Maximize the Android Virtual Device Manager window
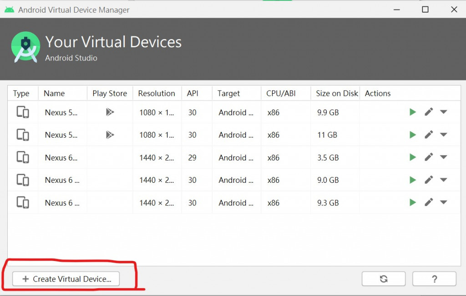The height and width of the screenshot is (296, 466). pos(425,10)
